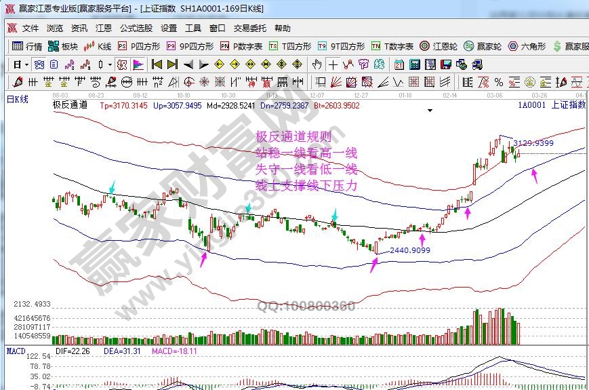Select the hand pan tool

(317, 64)
